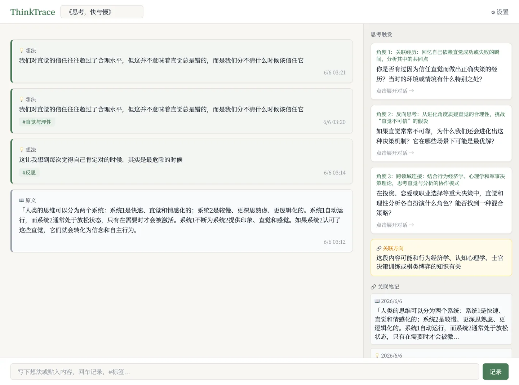
Task: Click the timestamp 6/6 03:12
Action: tap(334, 242)
